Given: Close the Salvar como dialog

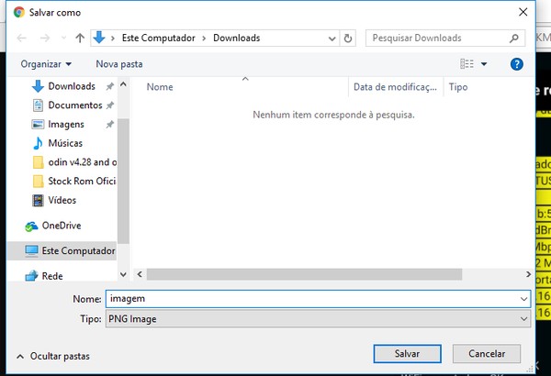Looking at the screenshot, I should pyautogui.click(x=523, y=12).
